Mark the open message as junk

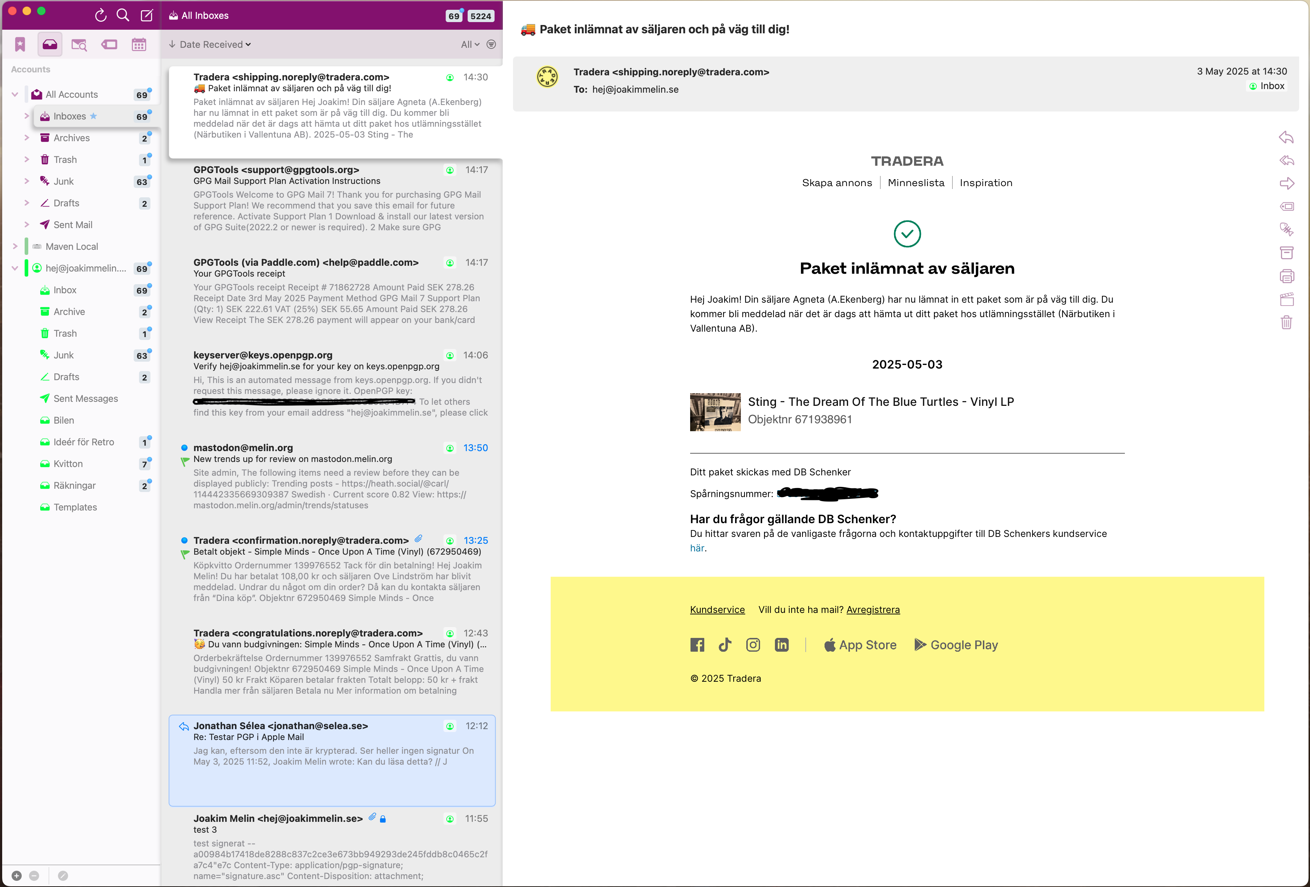(1286, 229)
